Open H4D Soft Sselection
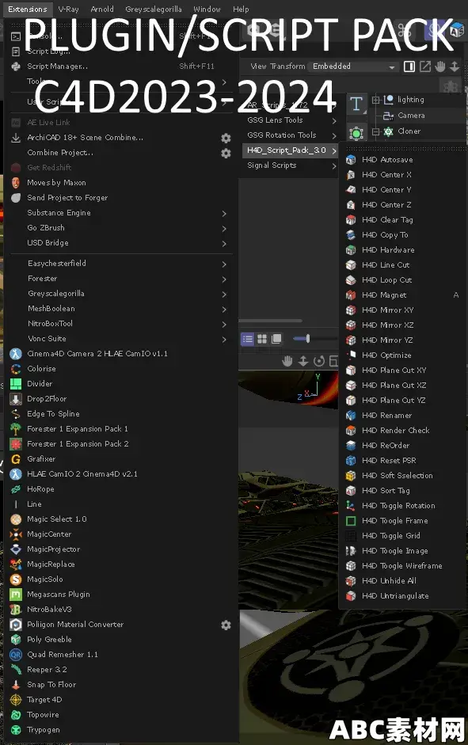This screenshot has width=468, height=745. click(x=398, y=476)
